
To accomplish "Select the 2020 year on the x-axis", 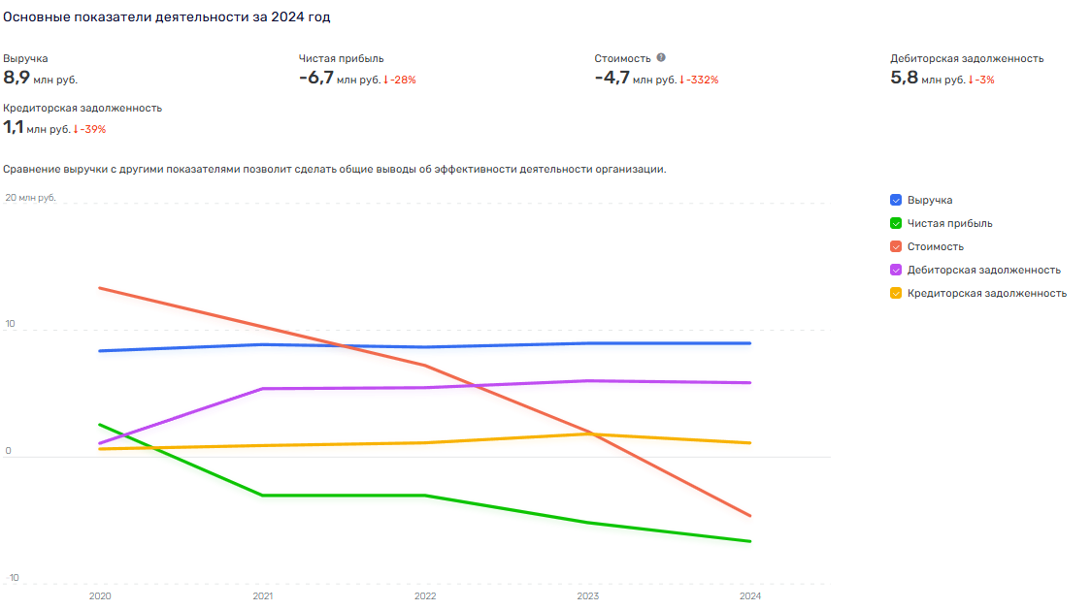I will coord(100,596).
